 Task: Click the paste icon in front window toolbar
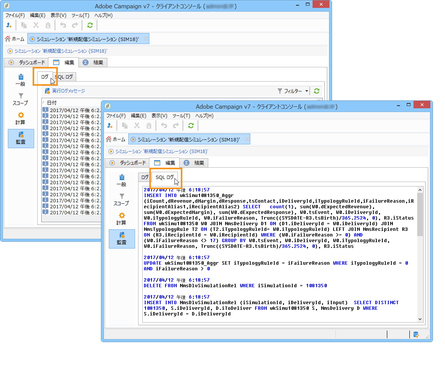(x=149, y=126)
